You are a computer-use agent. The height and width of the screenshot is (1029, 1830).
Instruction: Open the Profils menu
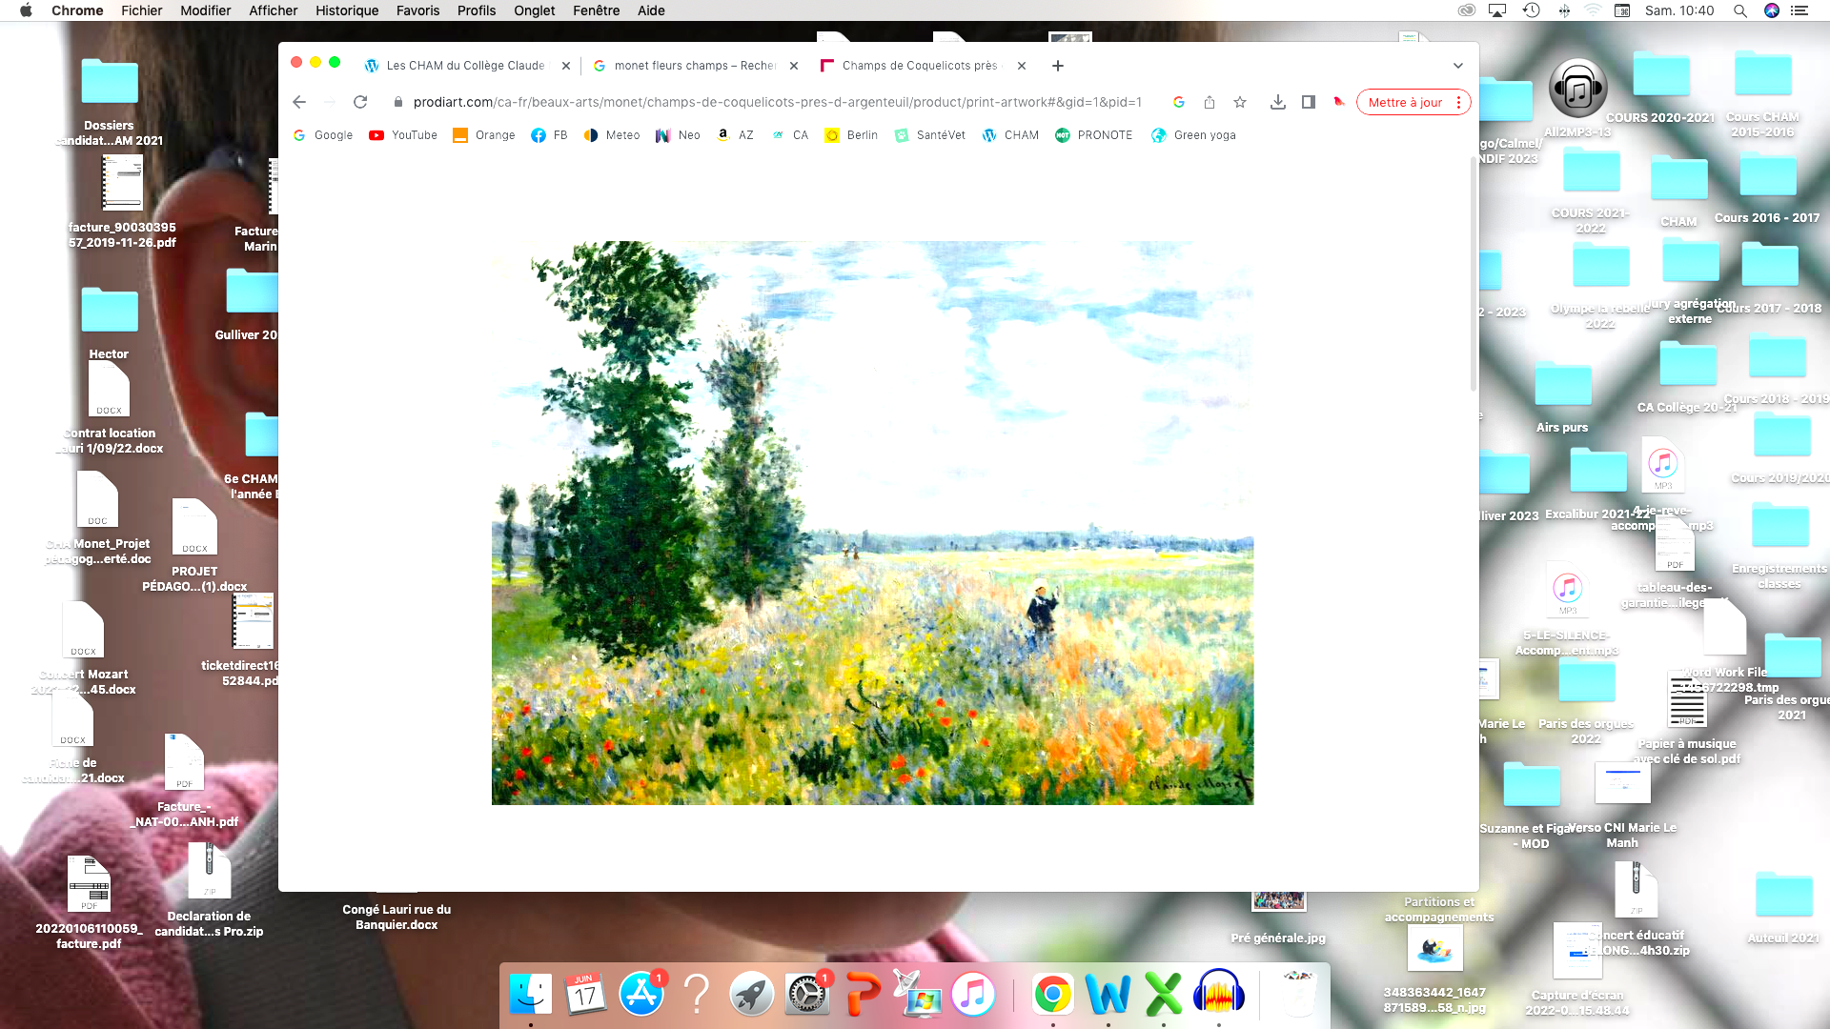click(477, 10)
